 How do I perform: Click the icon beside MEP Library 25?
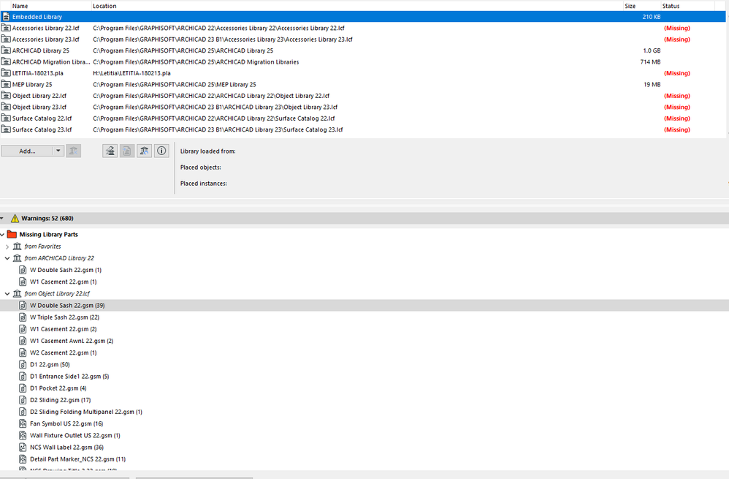tap(6, 85)
